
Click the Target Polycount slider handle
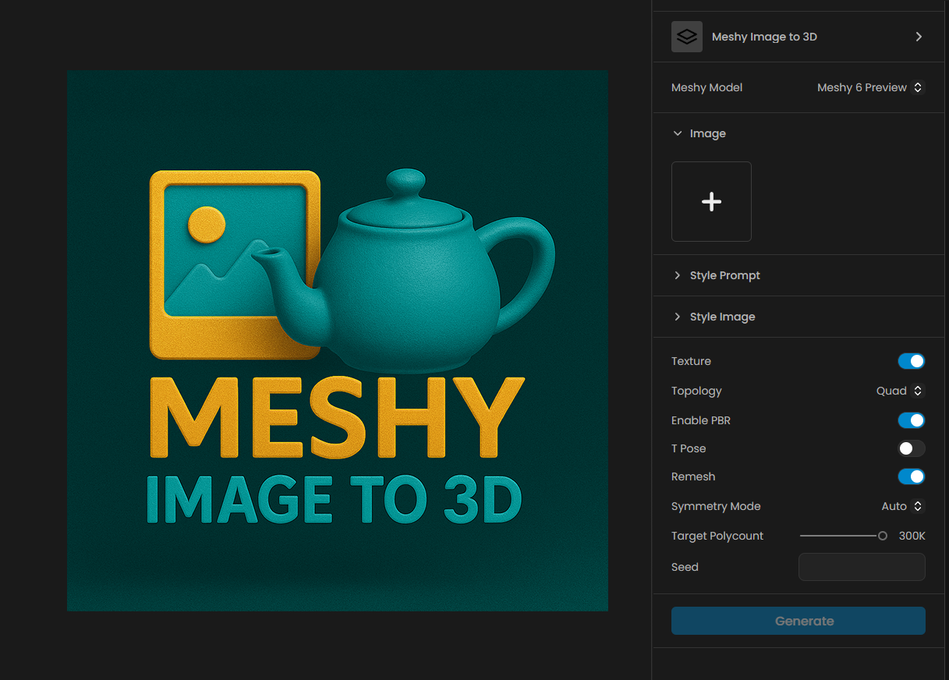(883, 536)
